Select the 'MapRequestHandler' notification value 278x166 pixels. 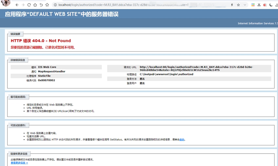52,71
